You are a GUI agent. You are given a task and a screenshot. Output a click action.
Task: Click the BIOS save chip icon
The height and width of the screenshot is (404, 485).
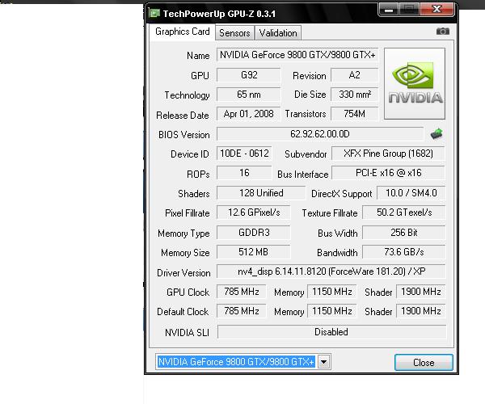click(x=436, y=134)
